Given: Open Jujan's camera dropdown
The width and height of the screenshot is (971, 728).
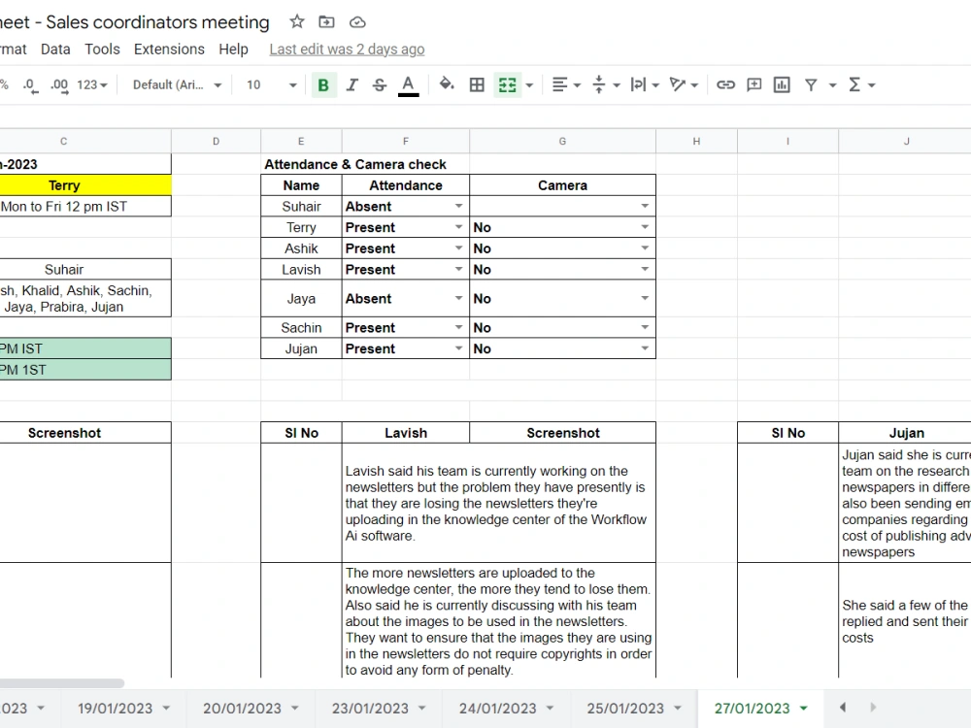Looking at the screenshot, I should tap(645, 348).
